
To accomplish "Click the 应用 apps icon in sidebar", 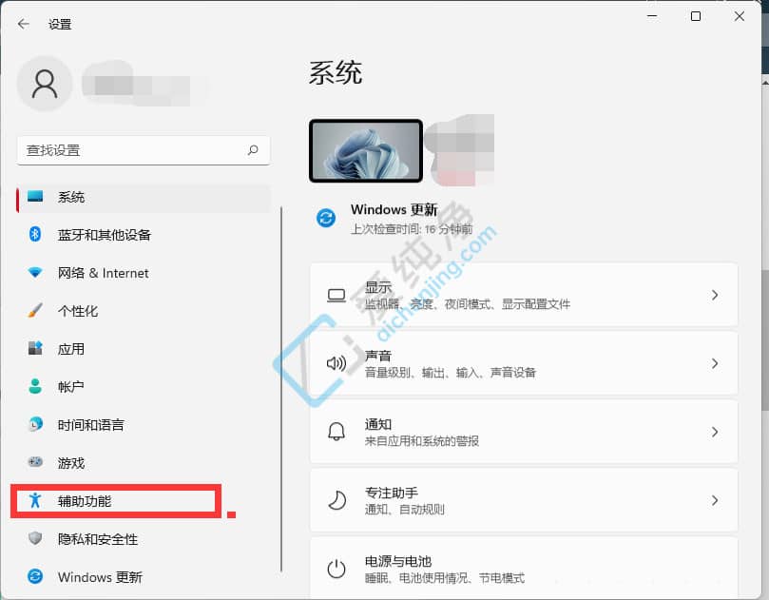I will (x=35, y=348).
